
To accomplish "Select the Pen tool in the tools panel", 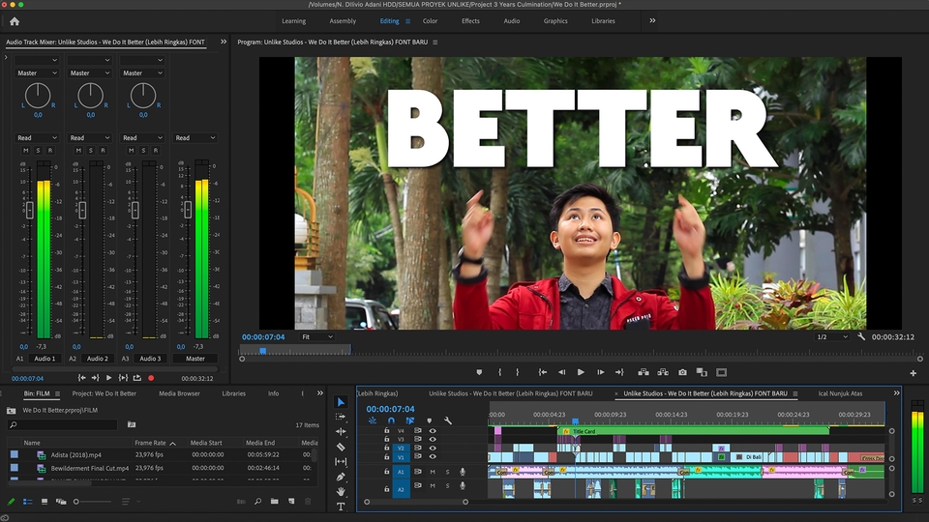I will point(341,477).
